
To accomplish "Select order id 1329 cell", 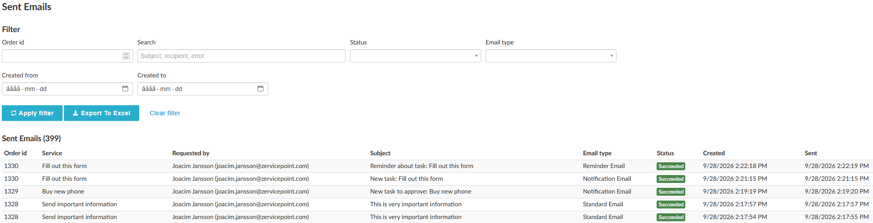I will pos(11,191).
